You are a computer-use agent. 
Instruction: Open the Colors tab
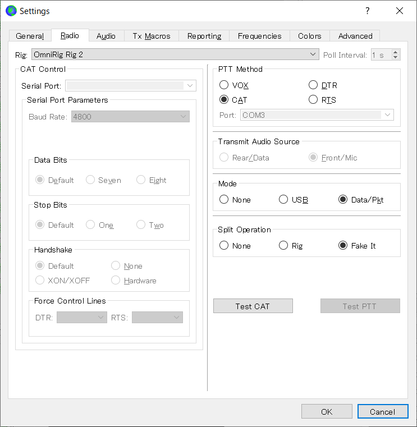click(309, 36)
